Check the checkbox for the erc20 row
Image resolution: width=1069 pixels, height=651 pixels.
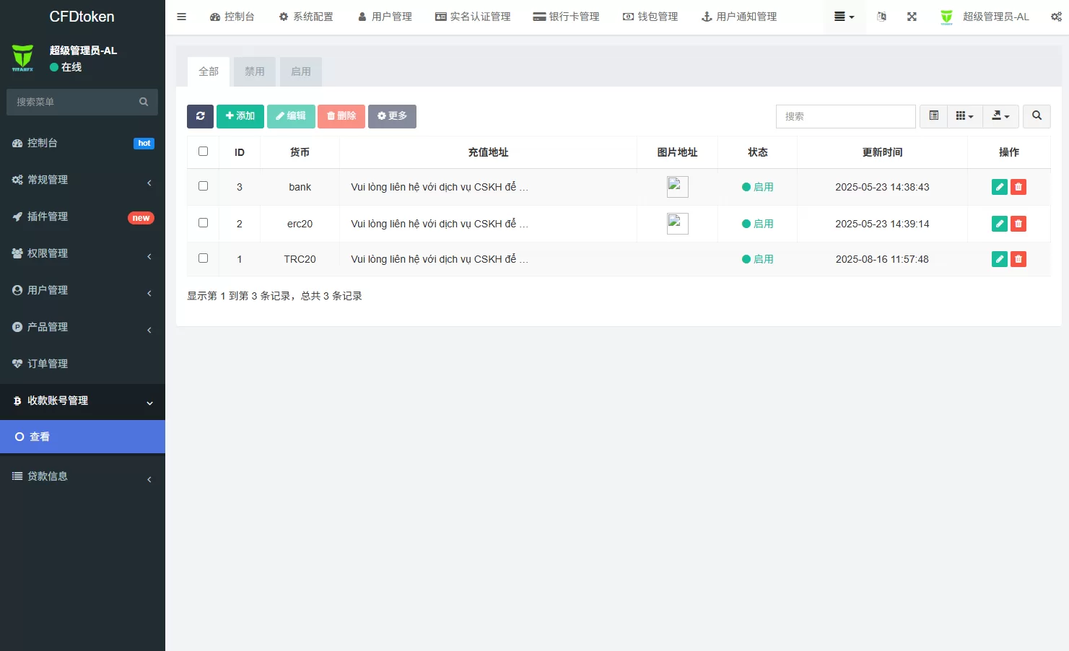(x=203, y=221)
